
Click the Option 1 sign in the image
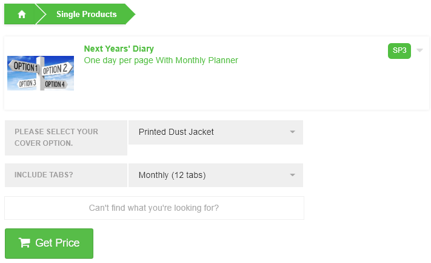pos(25,67)
